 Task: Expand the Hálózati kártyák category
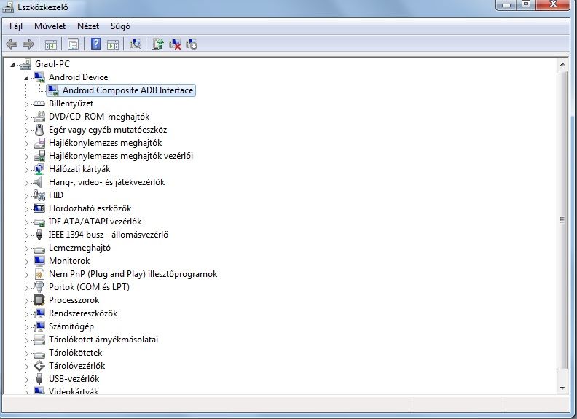[26, 170]
